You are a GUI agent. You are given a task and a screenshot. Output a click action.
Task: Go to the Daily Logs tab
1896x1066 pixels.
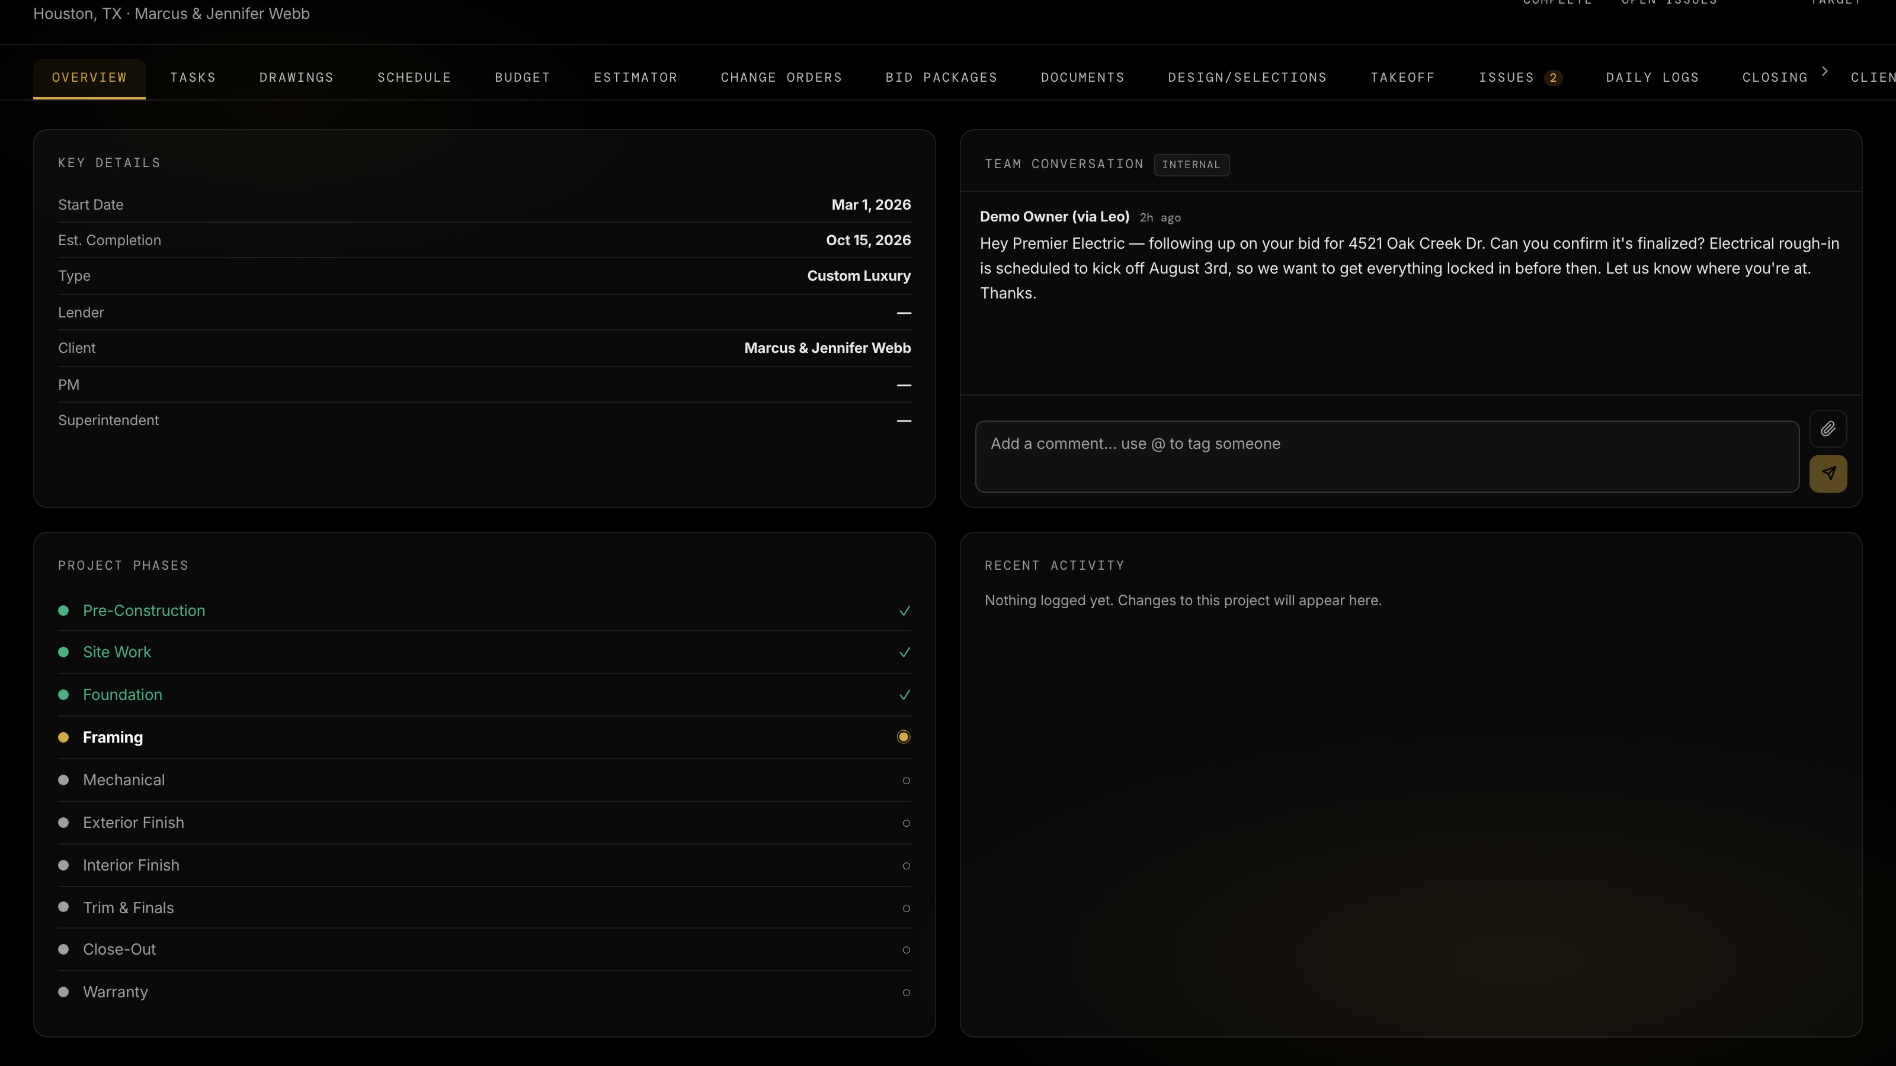pyautogui.click(x=1652, y=78)
